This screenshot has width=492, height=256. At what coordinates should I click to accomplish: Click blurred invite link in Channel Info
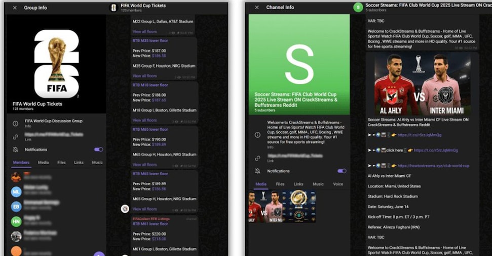click(295, 156)
